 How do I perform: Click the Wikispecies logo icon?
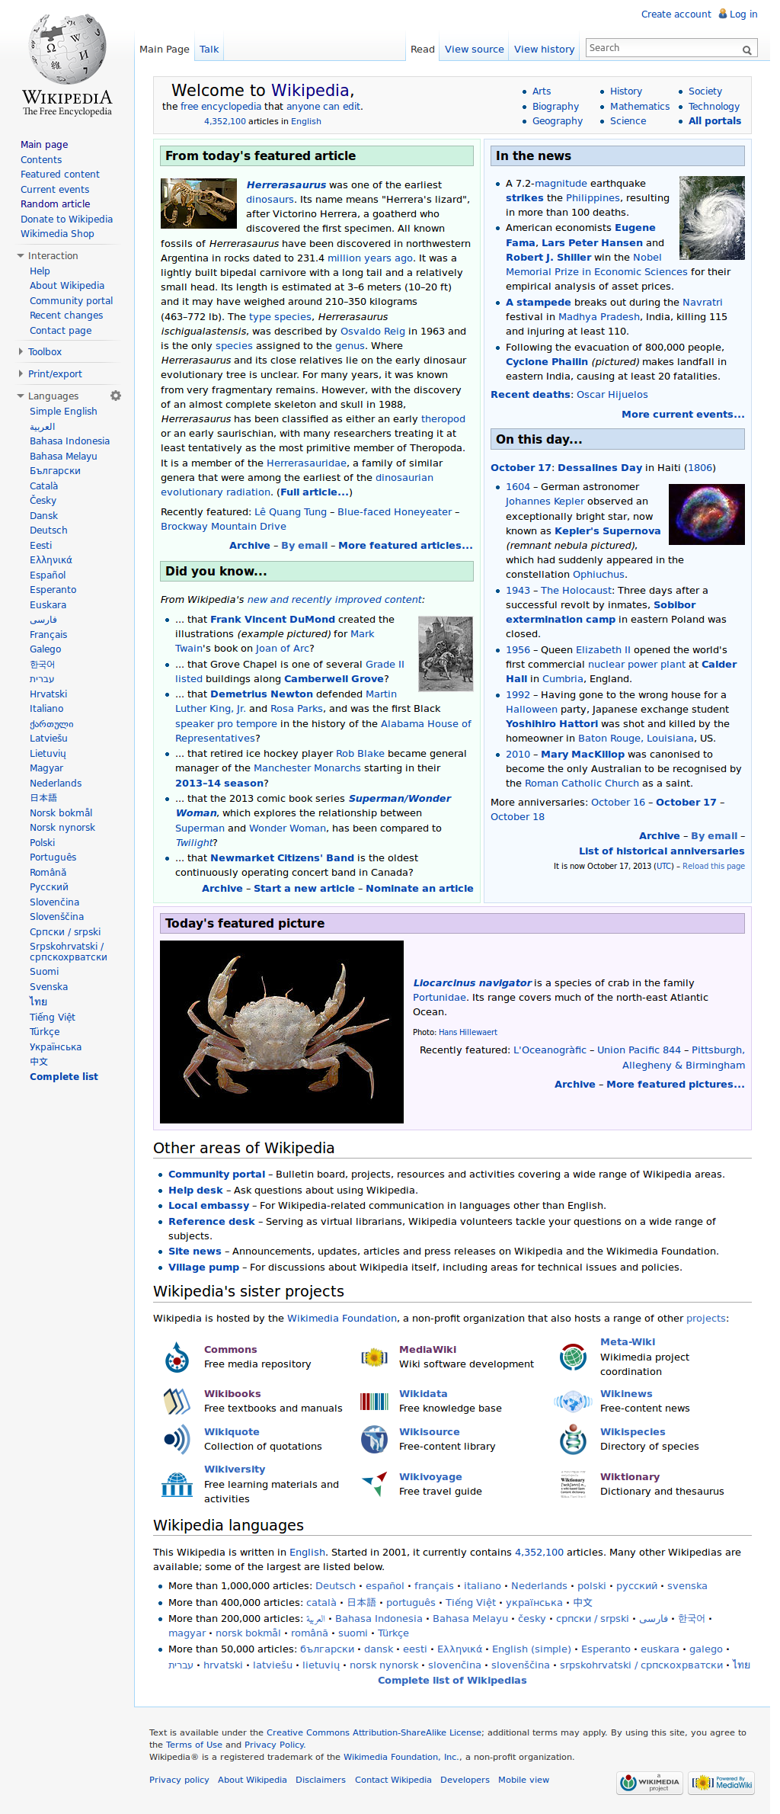pyautogui.click(x=573, y=1439)
